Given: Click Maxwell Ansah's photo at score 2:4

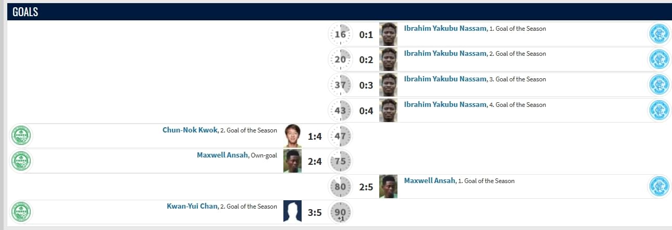Looking at the screenshot, I should (292, 161).
